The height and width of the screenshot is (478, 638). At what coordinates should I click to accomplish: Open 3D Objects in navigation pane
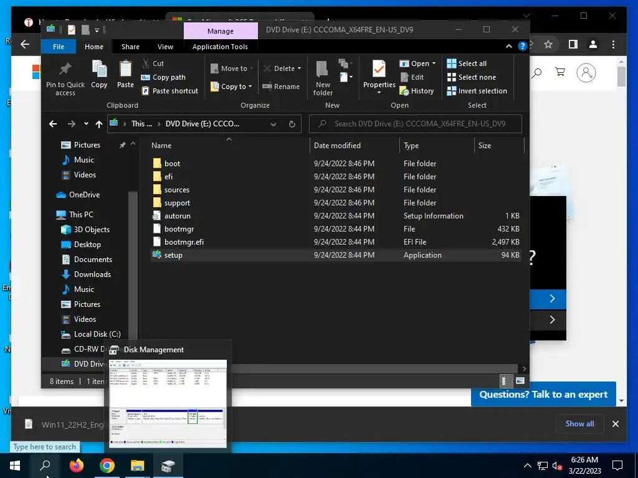85,229
